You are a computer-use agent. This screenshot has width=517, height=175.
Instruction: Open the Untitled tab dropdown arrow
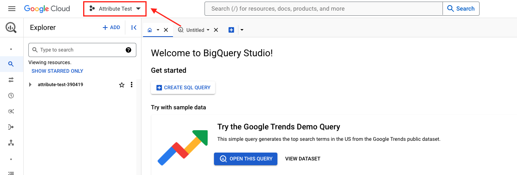click(x=208, y=30)
